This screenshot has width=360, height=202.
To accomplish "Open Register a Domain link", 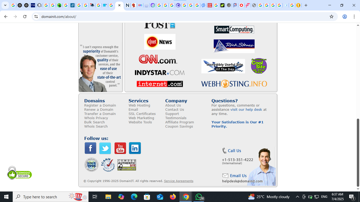I will coord(100,105).
